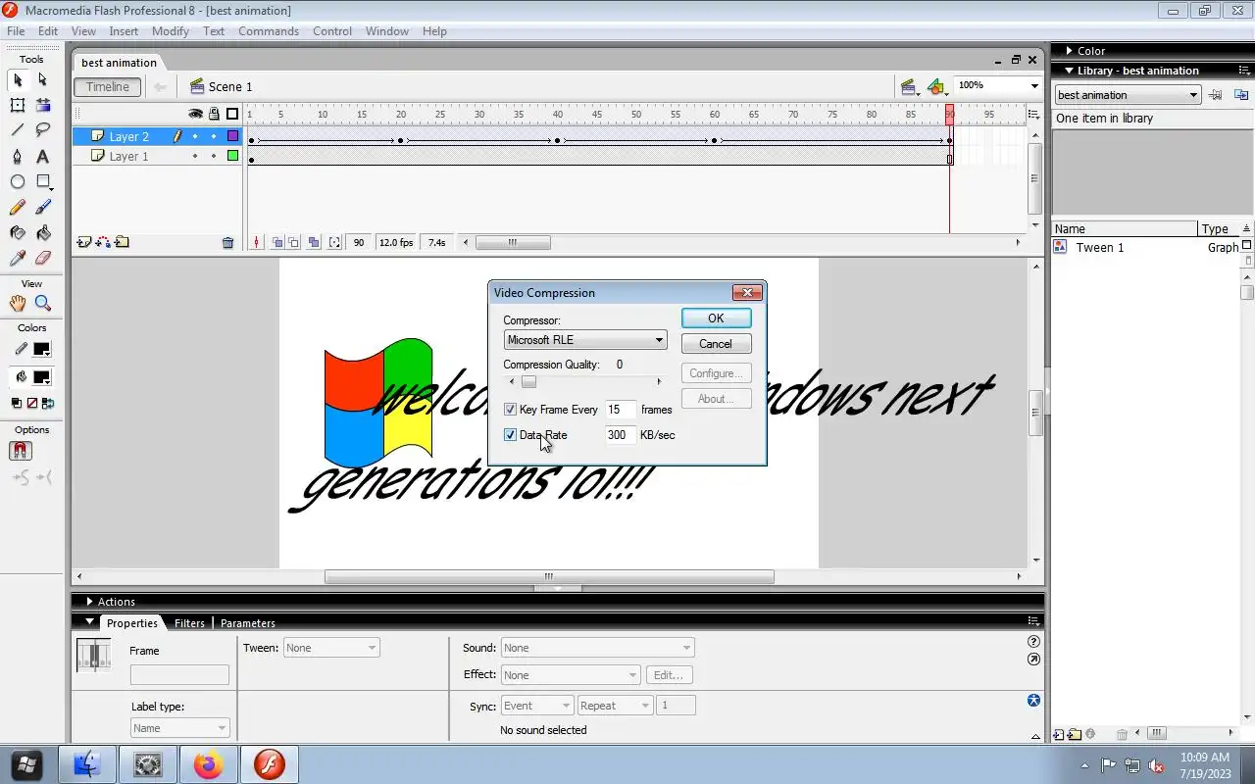The image size is (1255, 784).
Task: Click Show All Layers as Outlines icon
Action: tap(232, 114)
